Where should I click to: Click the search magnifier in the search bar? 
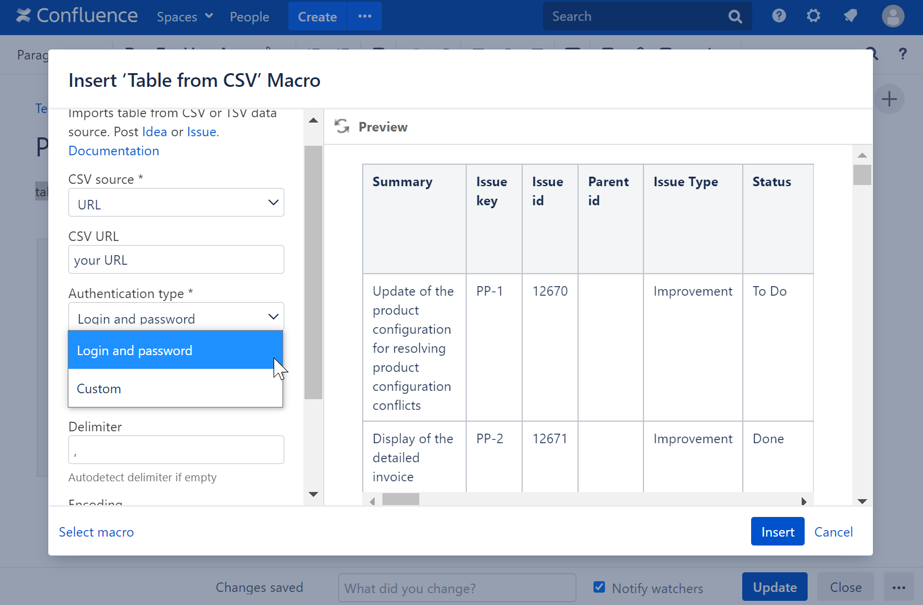(x=735, y=16)
